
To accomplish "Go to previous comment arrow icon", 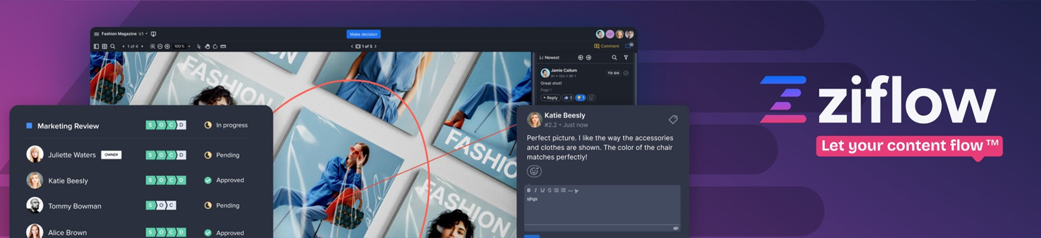I will pos(581,57).
